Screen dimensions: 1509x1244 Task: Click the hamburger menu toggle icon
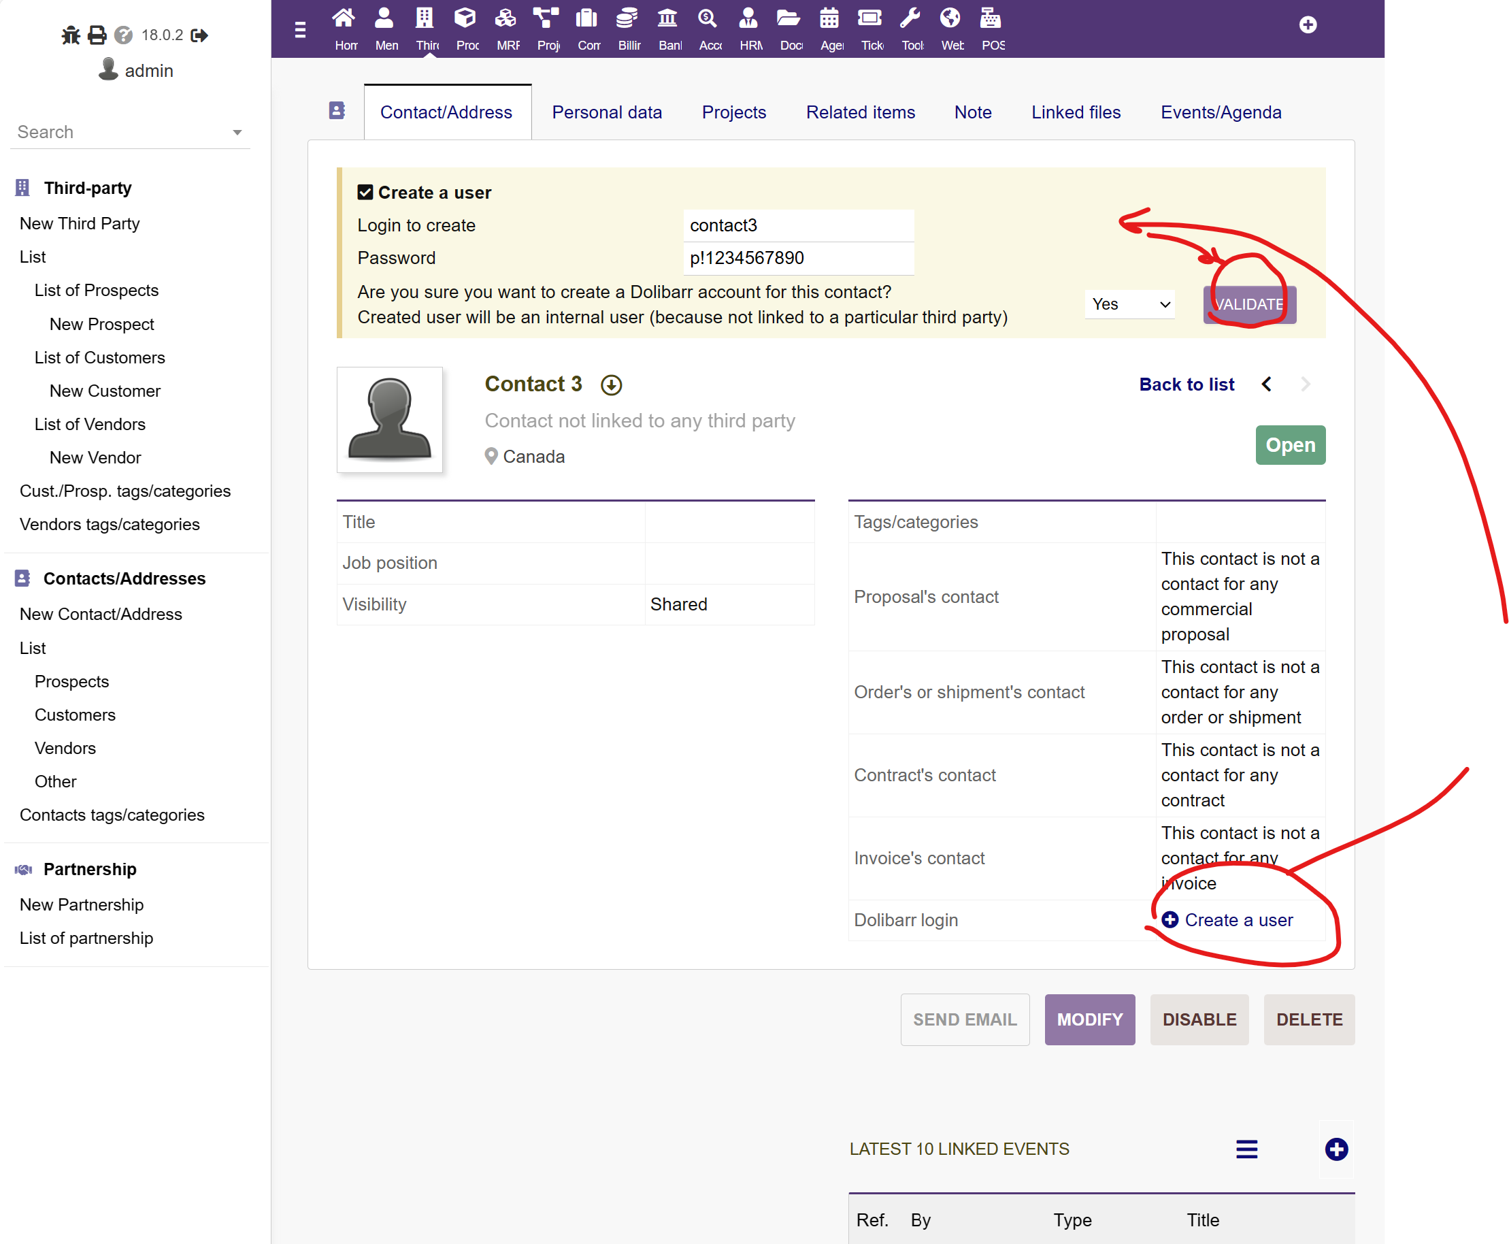tap(300, 29)
